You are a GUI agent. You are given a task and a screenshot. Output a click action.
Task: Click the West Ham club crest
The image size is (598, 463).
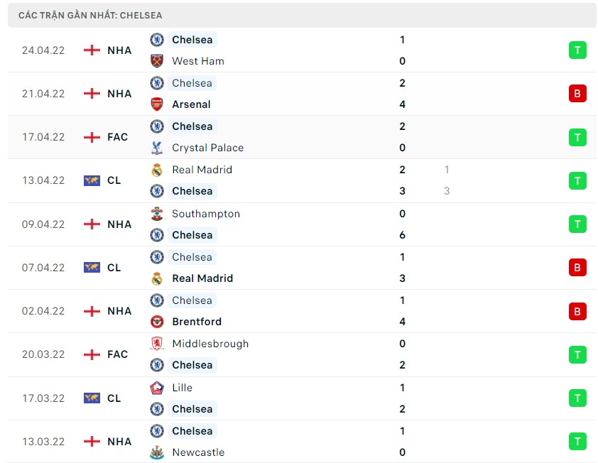157,61
